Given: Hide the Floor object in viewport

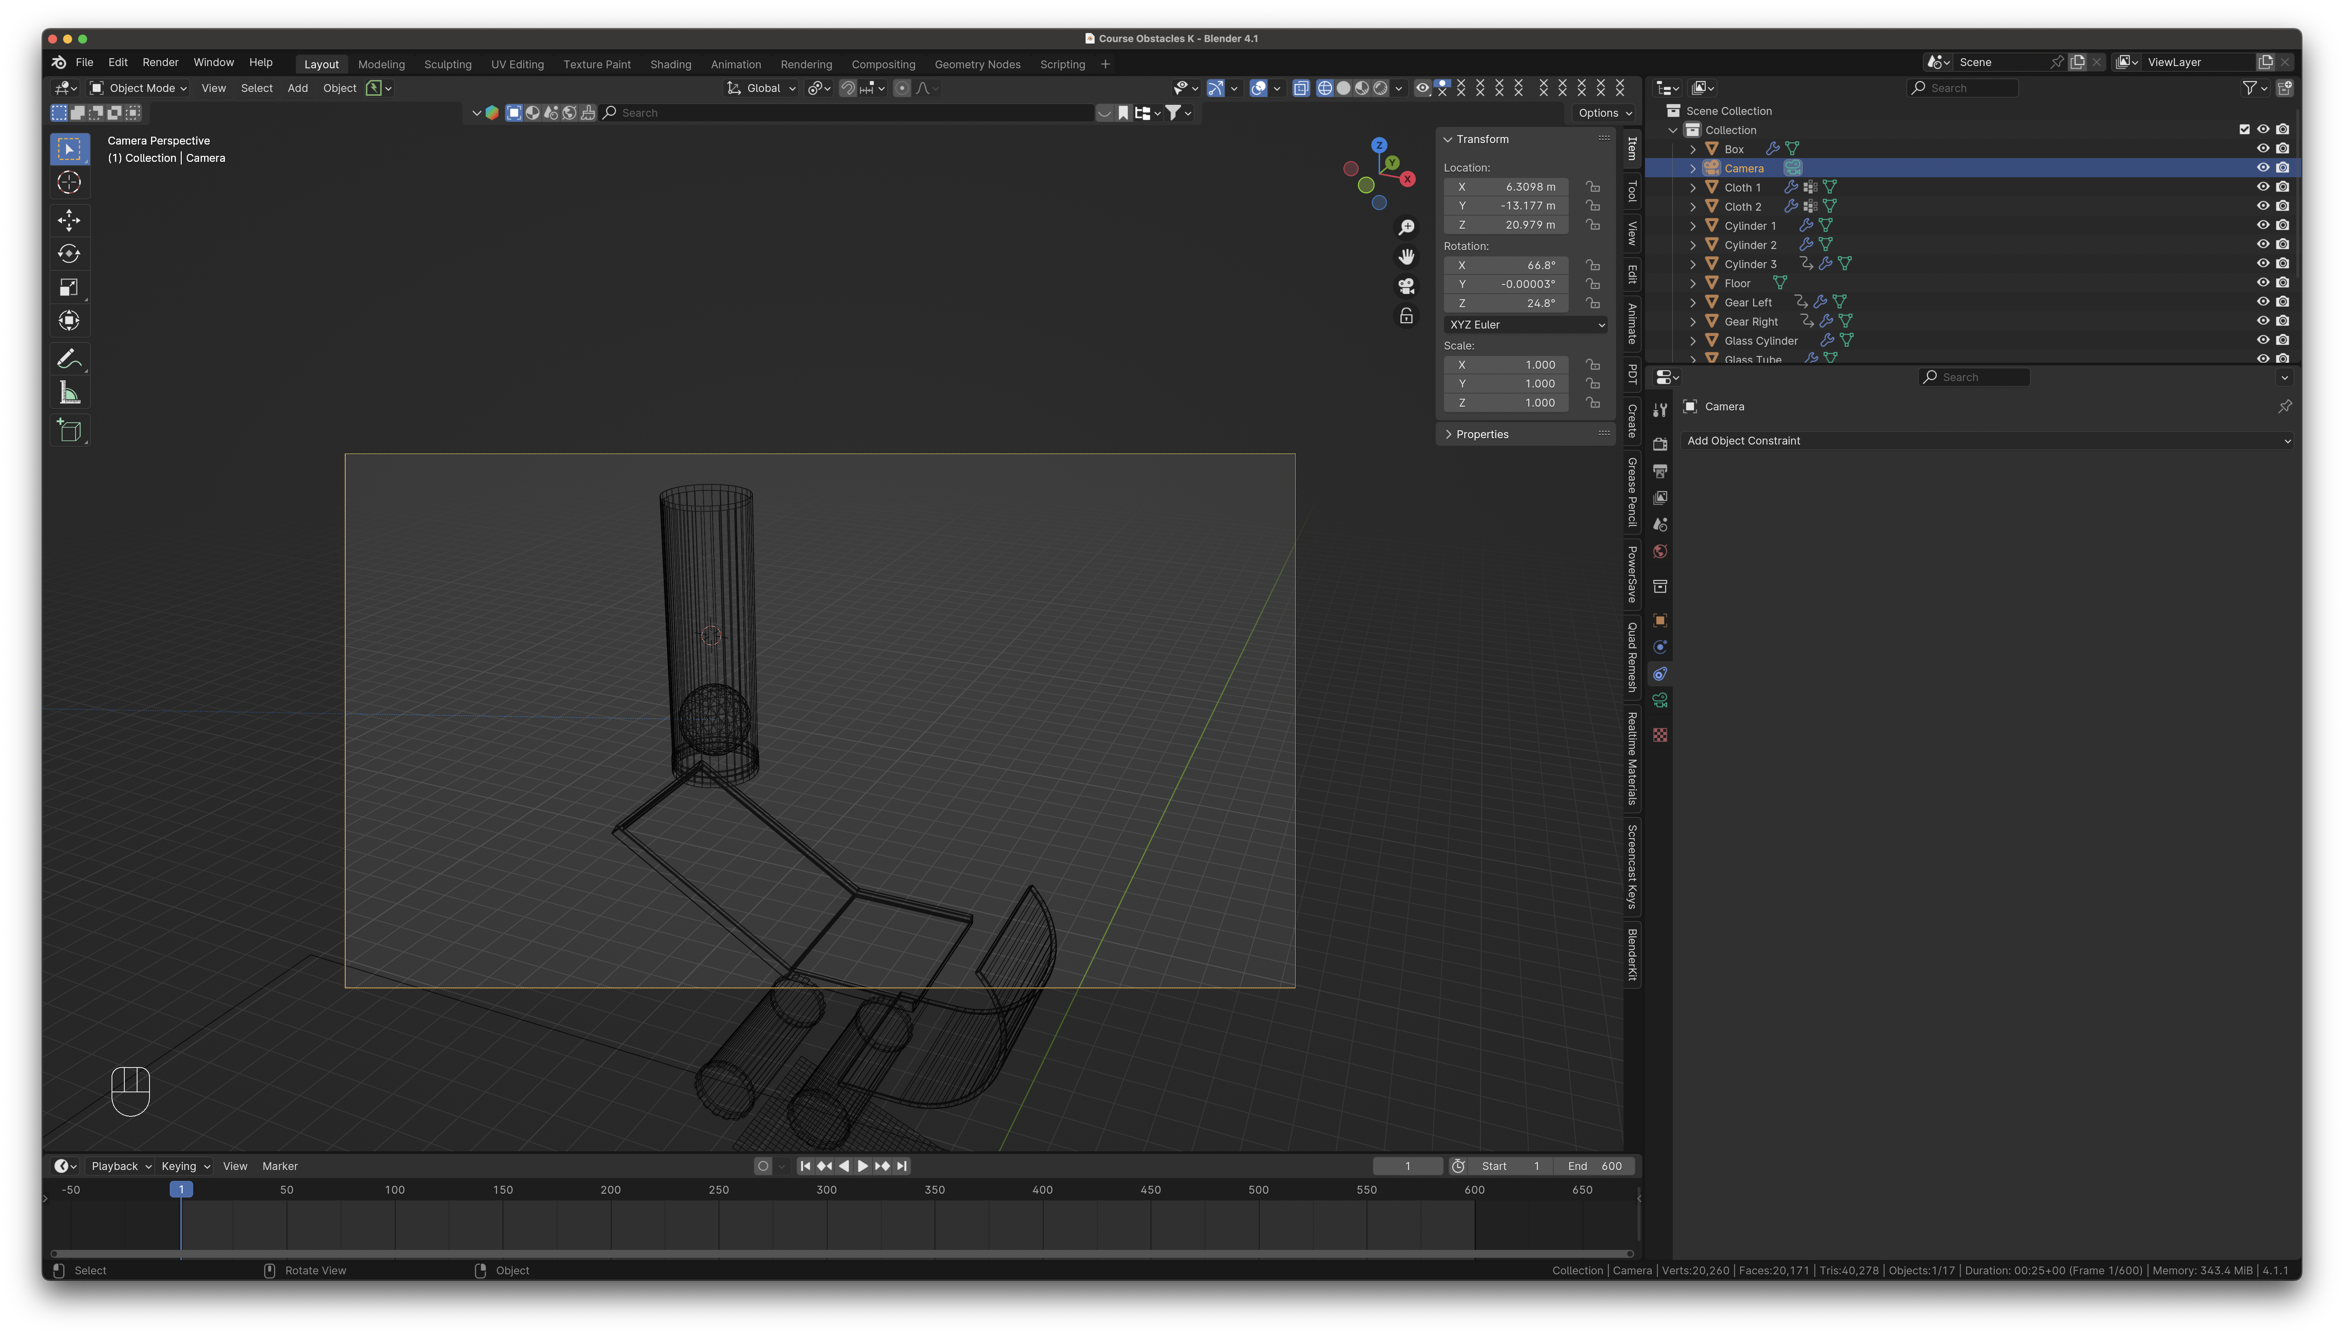Looking at the screenshot, I should coord(2262,283).
